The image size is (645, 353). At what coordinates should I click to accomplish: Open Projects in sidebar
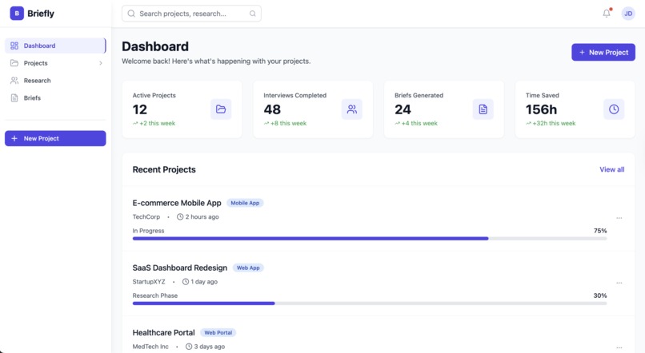click(55, 63)
